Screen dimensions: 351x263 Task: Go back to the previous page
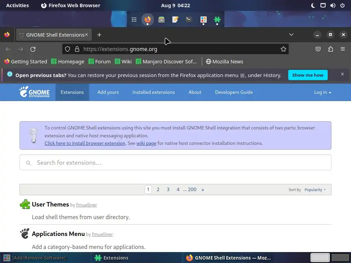8,49
